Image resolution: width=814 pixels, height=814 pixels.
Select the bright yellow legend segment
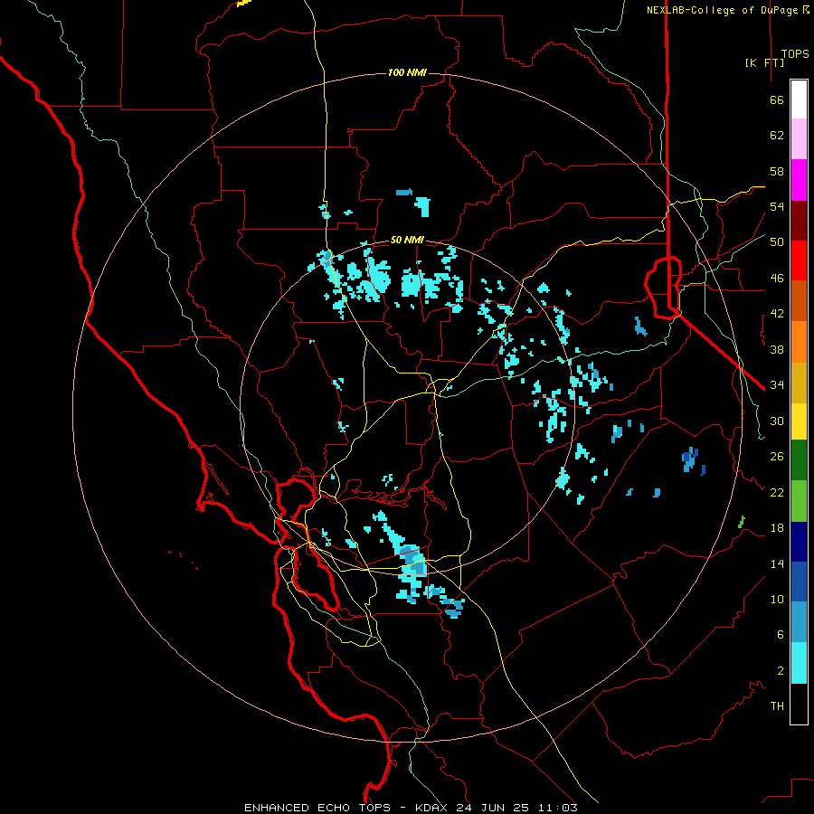[x=799, y=421]
